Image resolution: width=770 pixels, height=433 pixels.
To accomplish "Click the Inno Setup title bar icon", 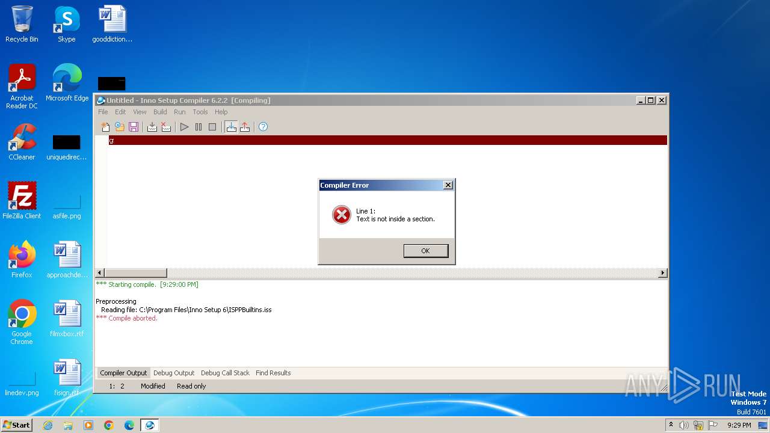I will click(x=101, y=100).
